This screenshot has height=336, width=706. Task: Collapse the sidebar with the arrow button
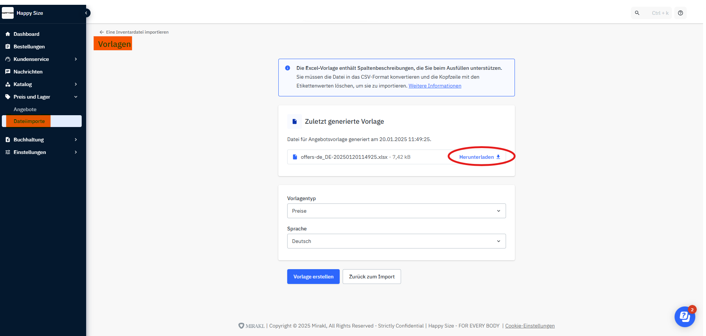[x=86, y=13]
